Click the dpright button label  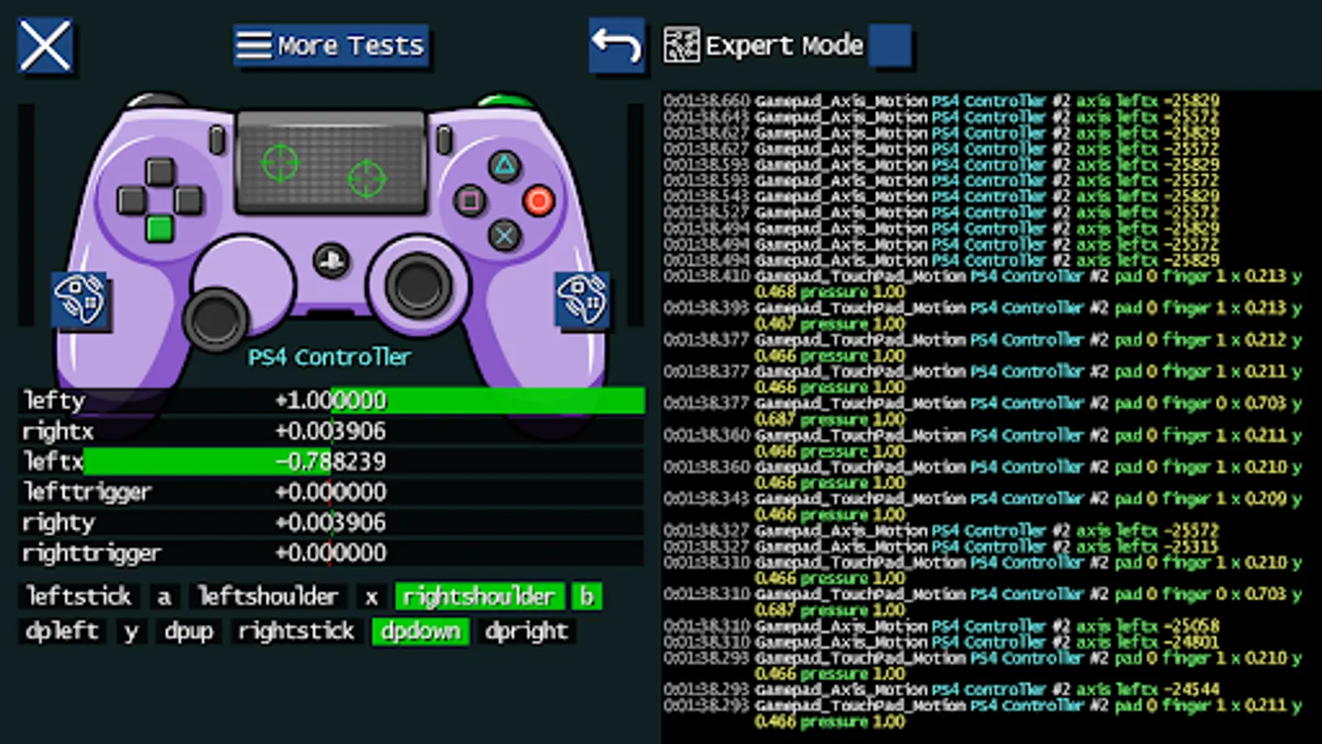click(x=527, y=632)
